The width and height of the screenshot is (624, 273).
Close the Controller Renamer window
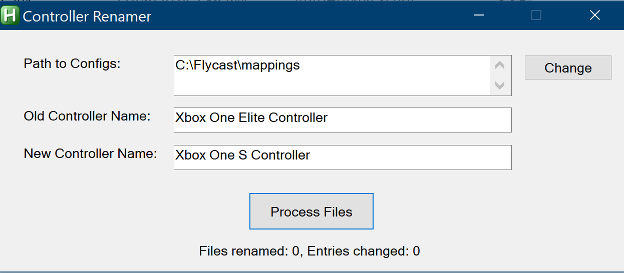(594, 15)
